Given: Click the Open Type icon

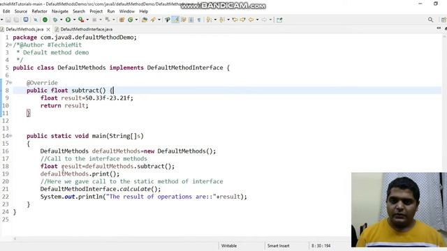Looking at the screenshot, I should (145, 20).
